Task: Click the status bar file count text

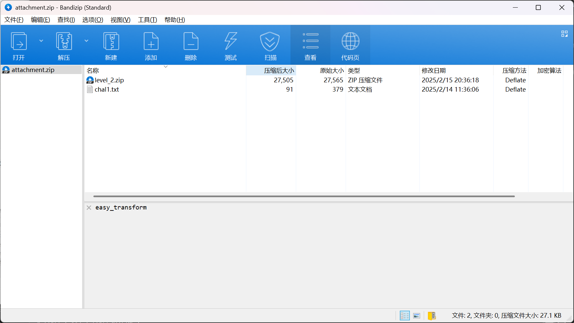Action: click(x=507, y=316)
